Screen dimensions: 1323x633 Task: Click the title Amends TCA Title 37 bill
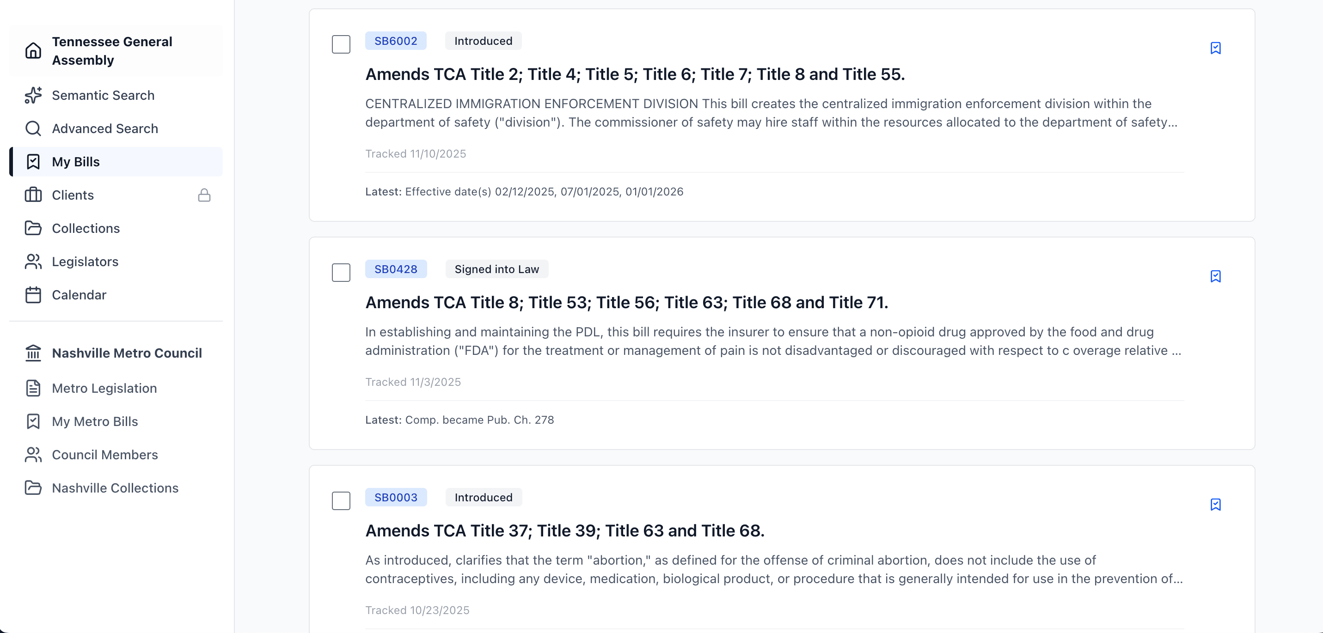tap(564, 531)
